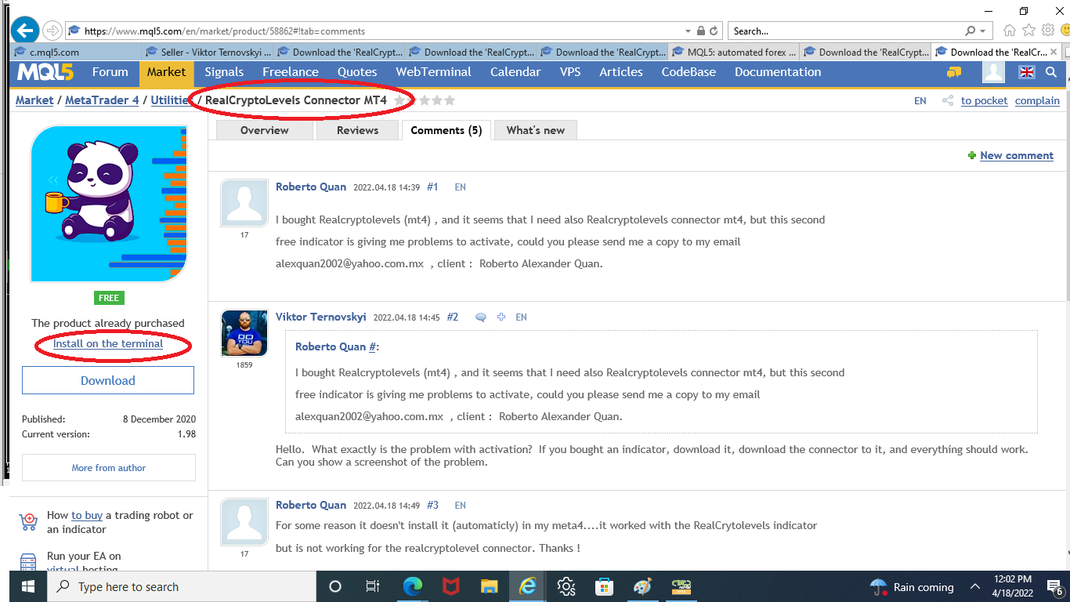Open the Documentation menu item

778,72
